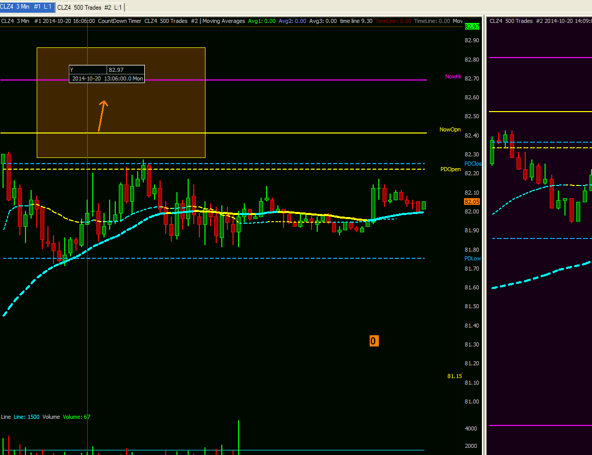Screen dimensions: 592x455
Task: Click the green Volume: 67 readout
Action: coord(76,417)
